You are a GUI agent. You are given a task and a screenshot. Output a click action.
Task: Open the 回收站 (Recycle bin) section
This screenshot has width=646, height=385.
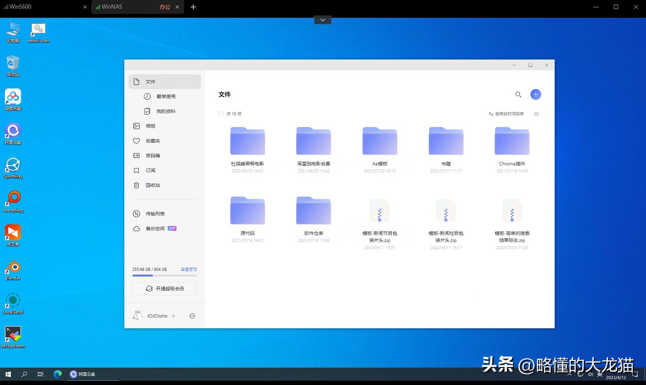click(152, 185)
